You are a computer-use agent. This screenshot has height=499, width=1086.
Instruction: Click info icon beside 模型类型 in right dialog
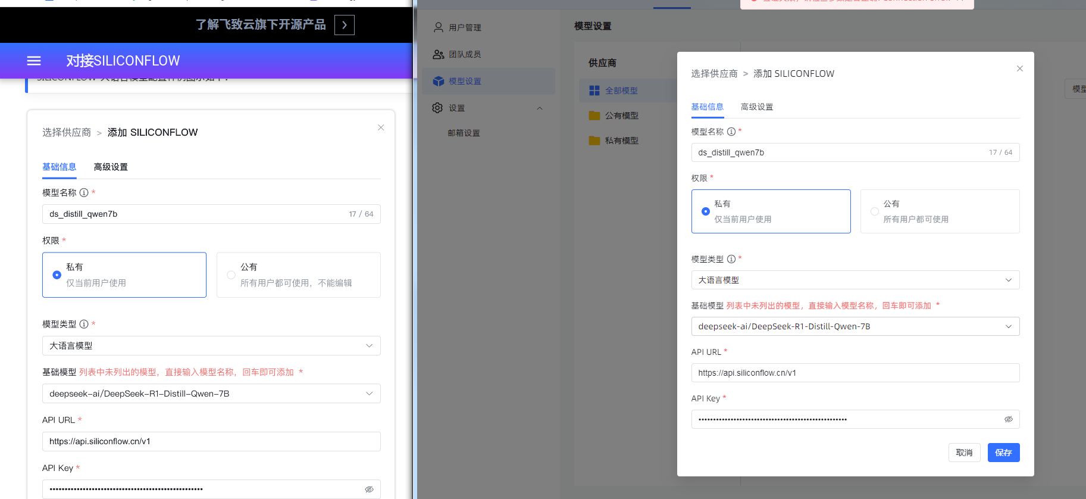point(731,259)
